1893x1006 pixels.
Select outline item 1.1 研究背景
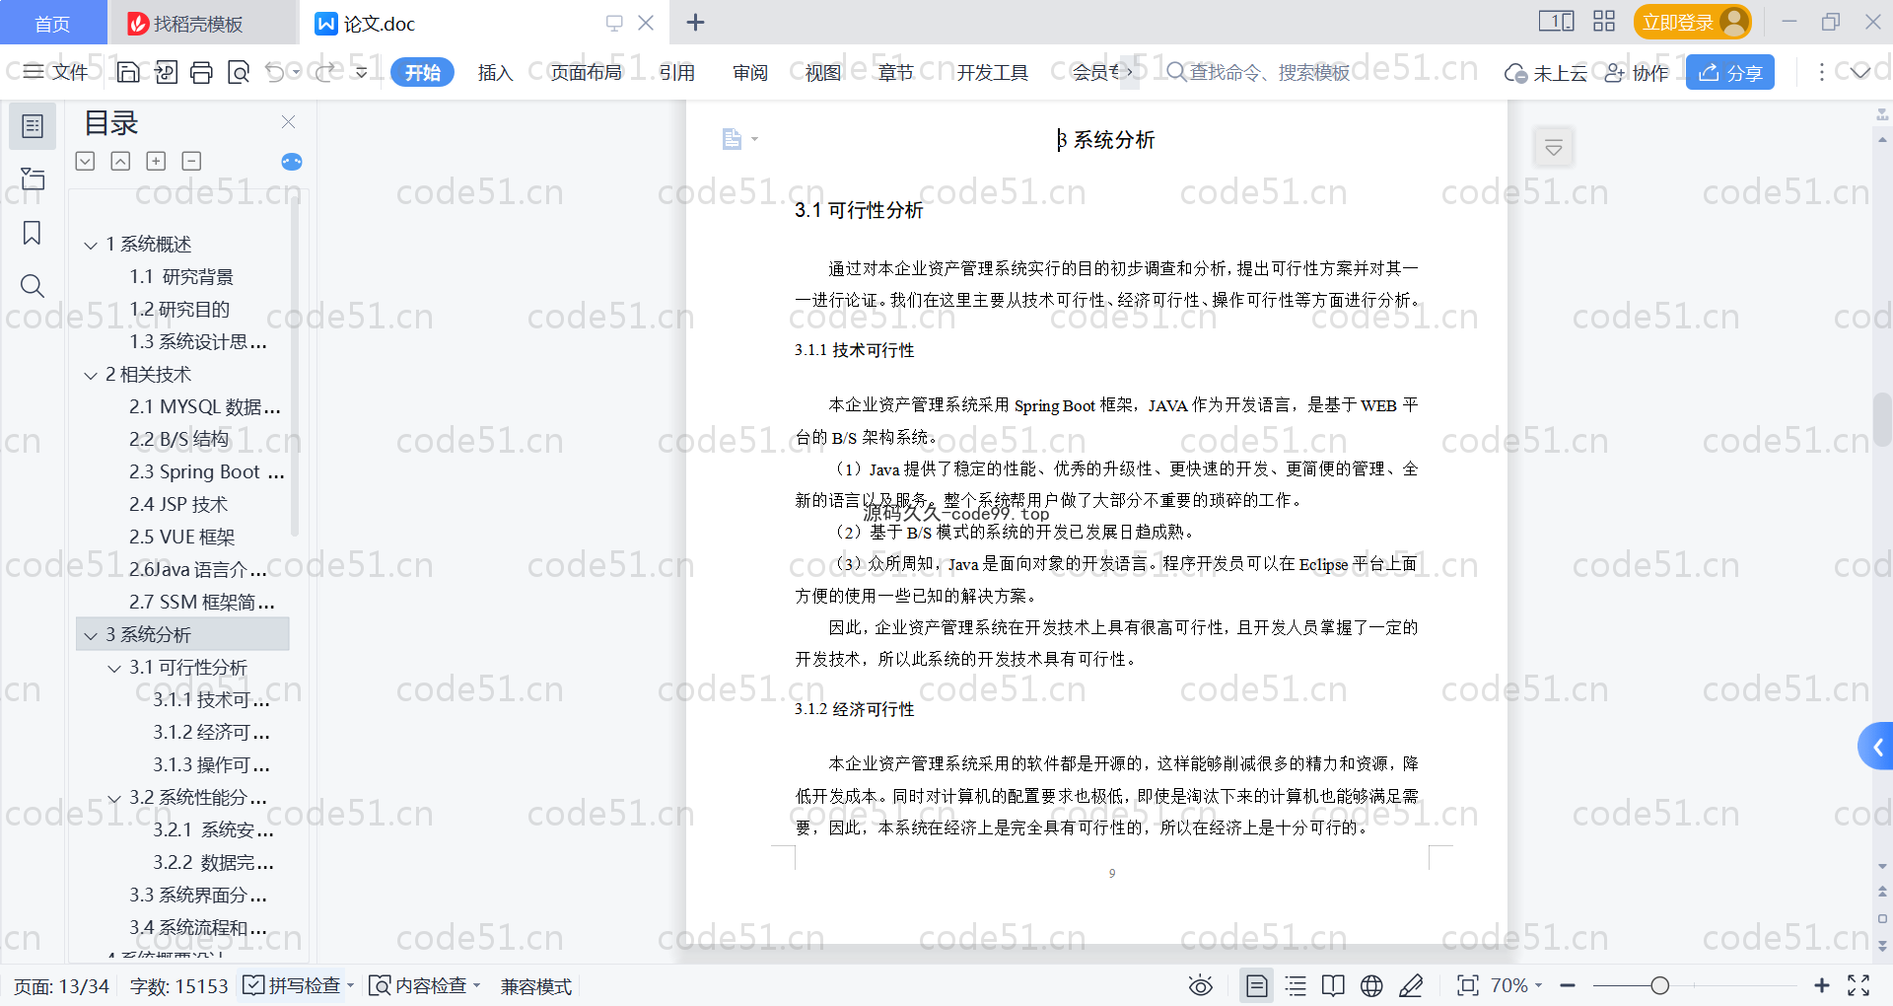pyautogui.click(x=181, y=276)
